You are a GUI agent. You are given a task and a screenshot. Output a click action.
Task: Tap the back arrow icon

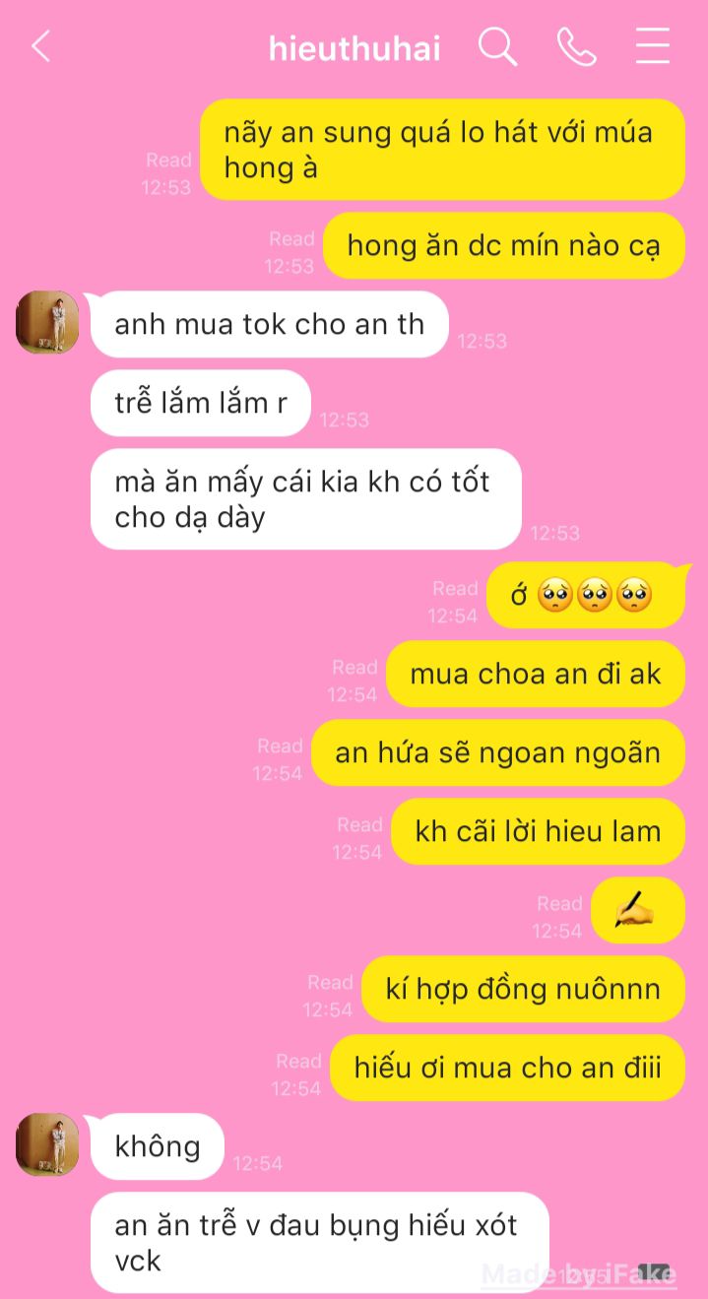40,46
